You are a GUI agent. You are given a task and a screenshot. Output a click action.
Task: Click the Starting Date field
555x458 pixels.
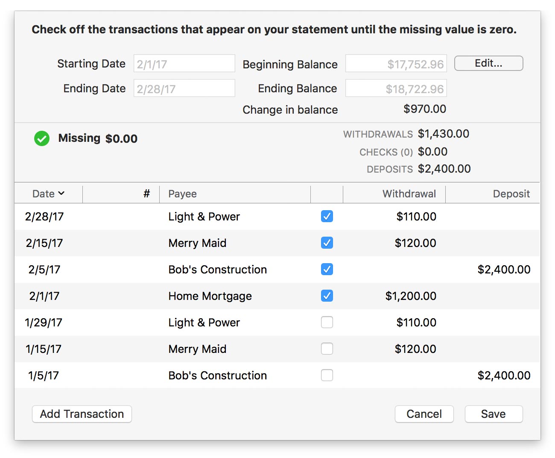(184, 64)
